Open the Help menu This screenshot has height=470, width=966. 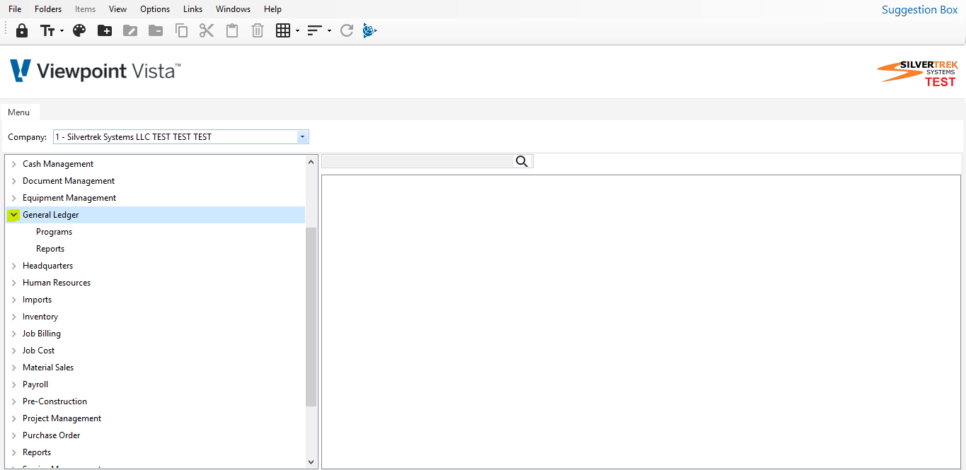click(272, 9)
